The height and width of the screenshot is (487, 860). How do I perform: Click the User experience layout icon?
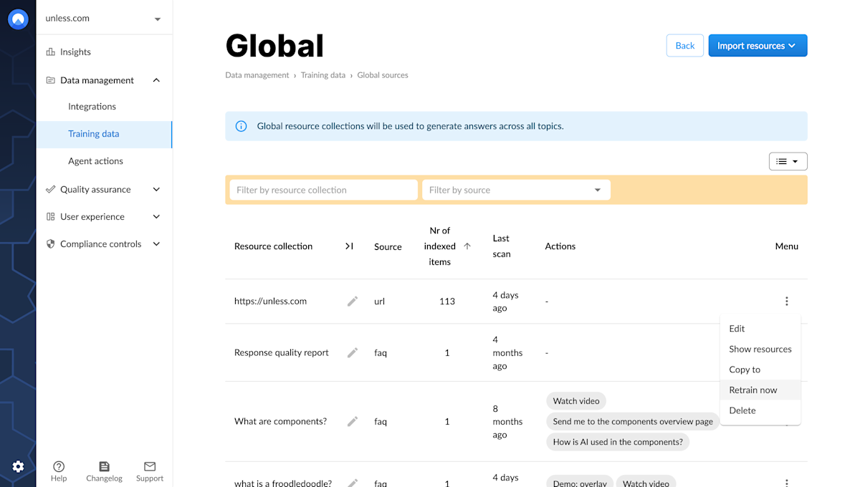pos(50,216)
